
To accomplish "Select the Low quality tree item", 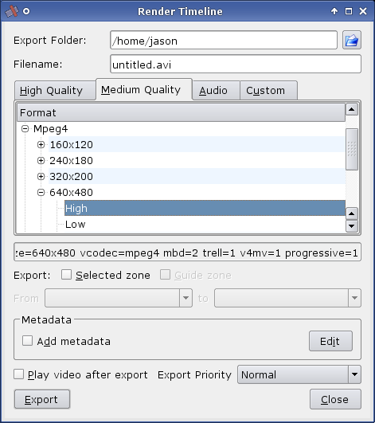I will [75, 225].
